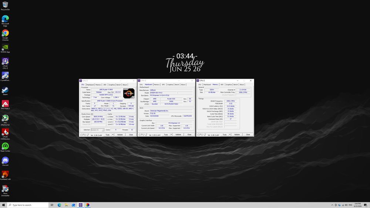Viewport: 370px width, 208px height.
Task: Open About tab in the middle CPU-Z window
Action: pos(183,84)
